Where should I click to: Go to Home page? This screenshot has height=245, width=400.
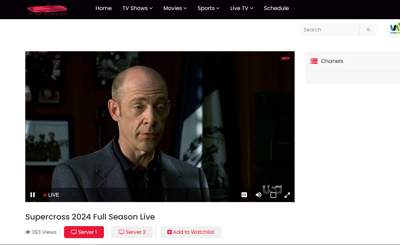104,8
